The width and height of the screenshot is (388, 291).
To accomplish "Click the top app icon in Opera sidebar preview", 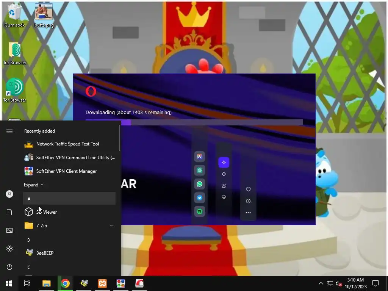I will (x=199, y=156).
